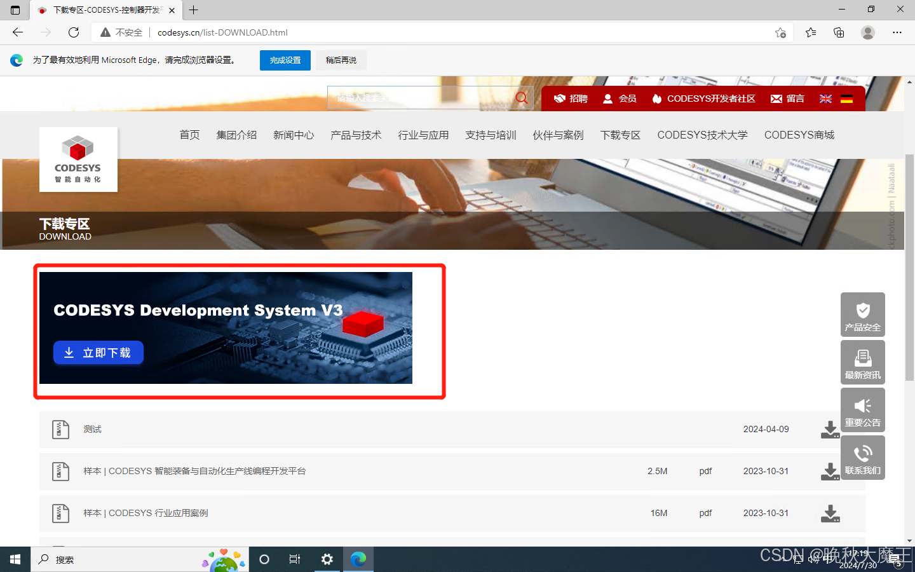Viewport: 915px width, 572px height.
Task: Click the taskbar 搜索 box
Action: tap(140, 559)
